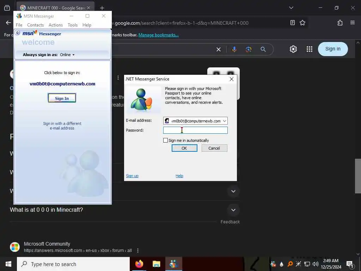Click the Google Sign in button

pyautogui.click(x=333, y=49)
